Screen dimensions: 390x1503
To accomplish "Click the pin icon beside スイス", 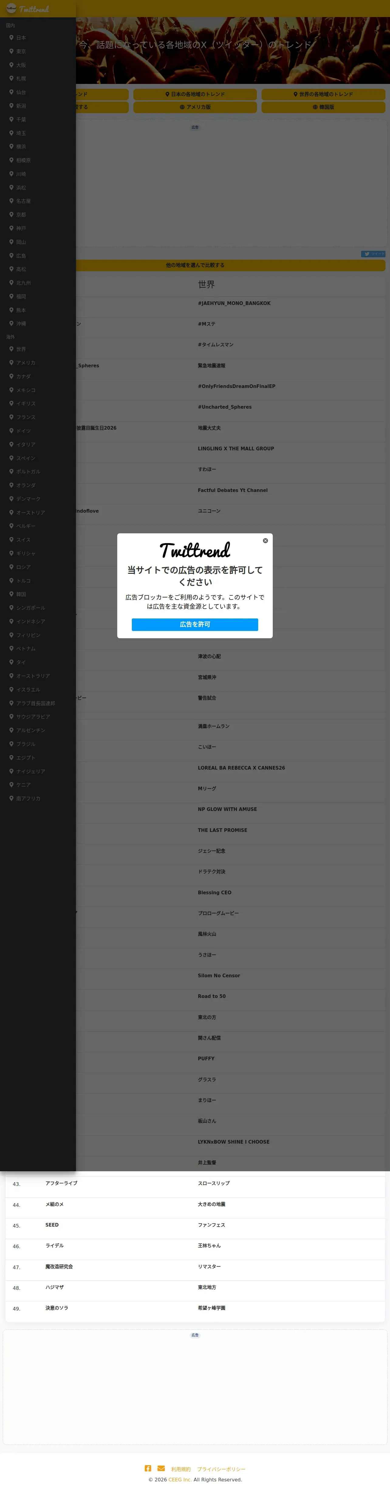I will pyautogui.click(x=11, y=540).
